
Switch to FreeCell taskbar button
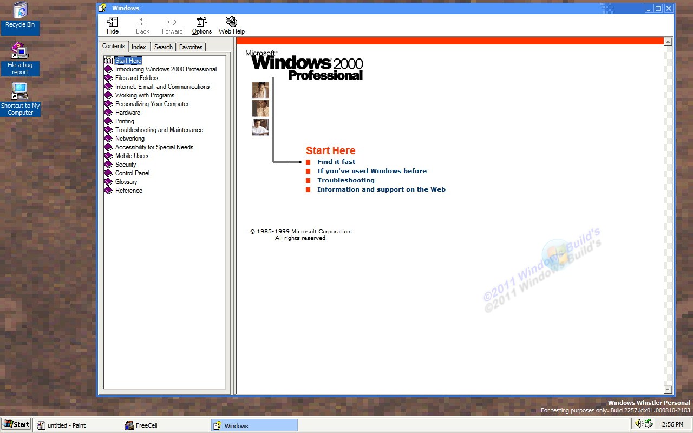tap(166, 425)
